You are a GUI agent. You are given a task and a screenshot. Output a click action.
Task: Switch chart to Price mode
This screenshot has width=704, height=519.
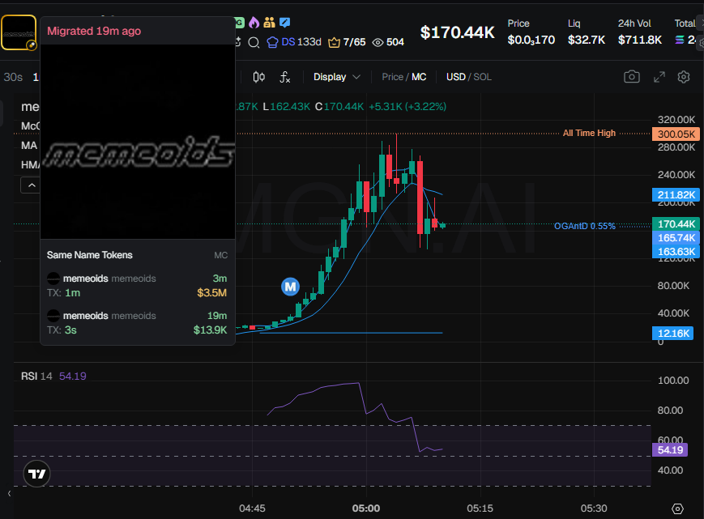pos(392,77)
